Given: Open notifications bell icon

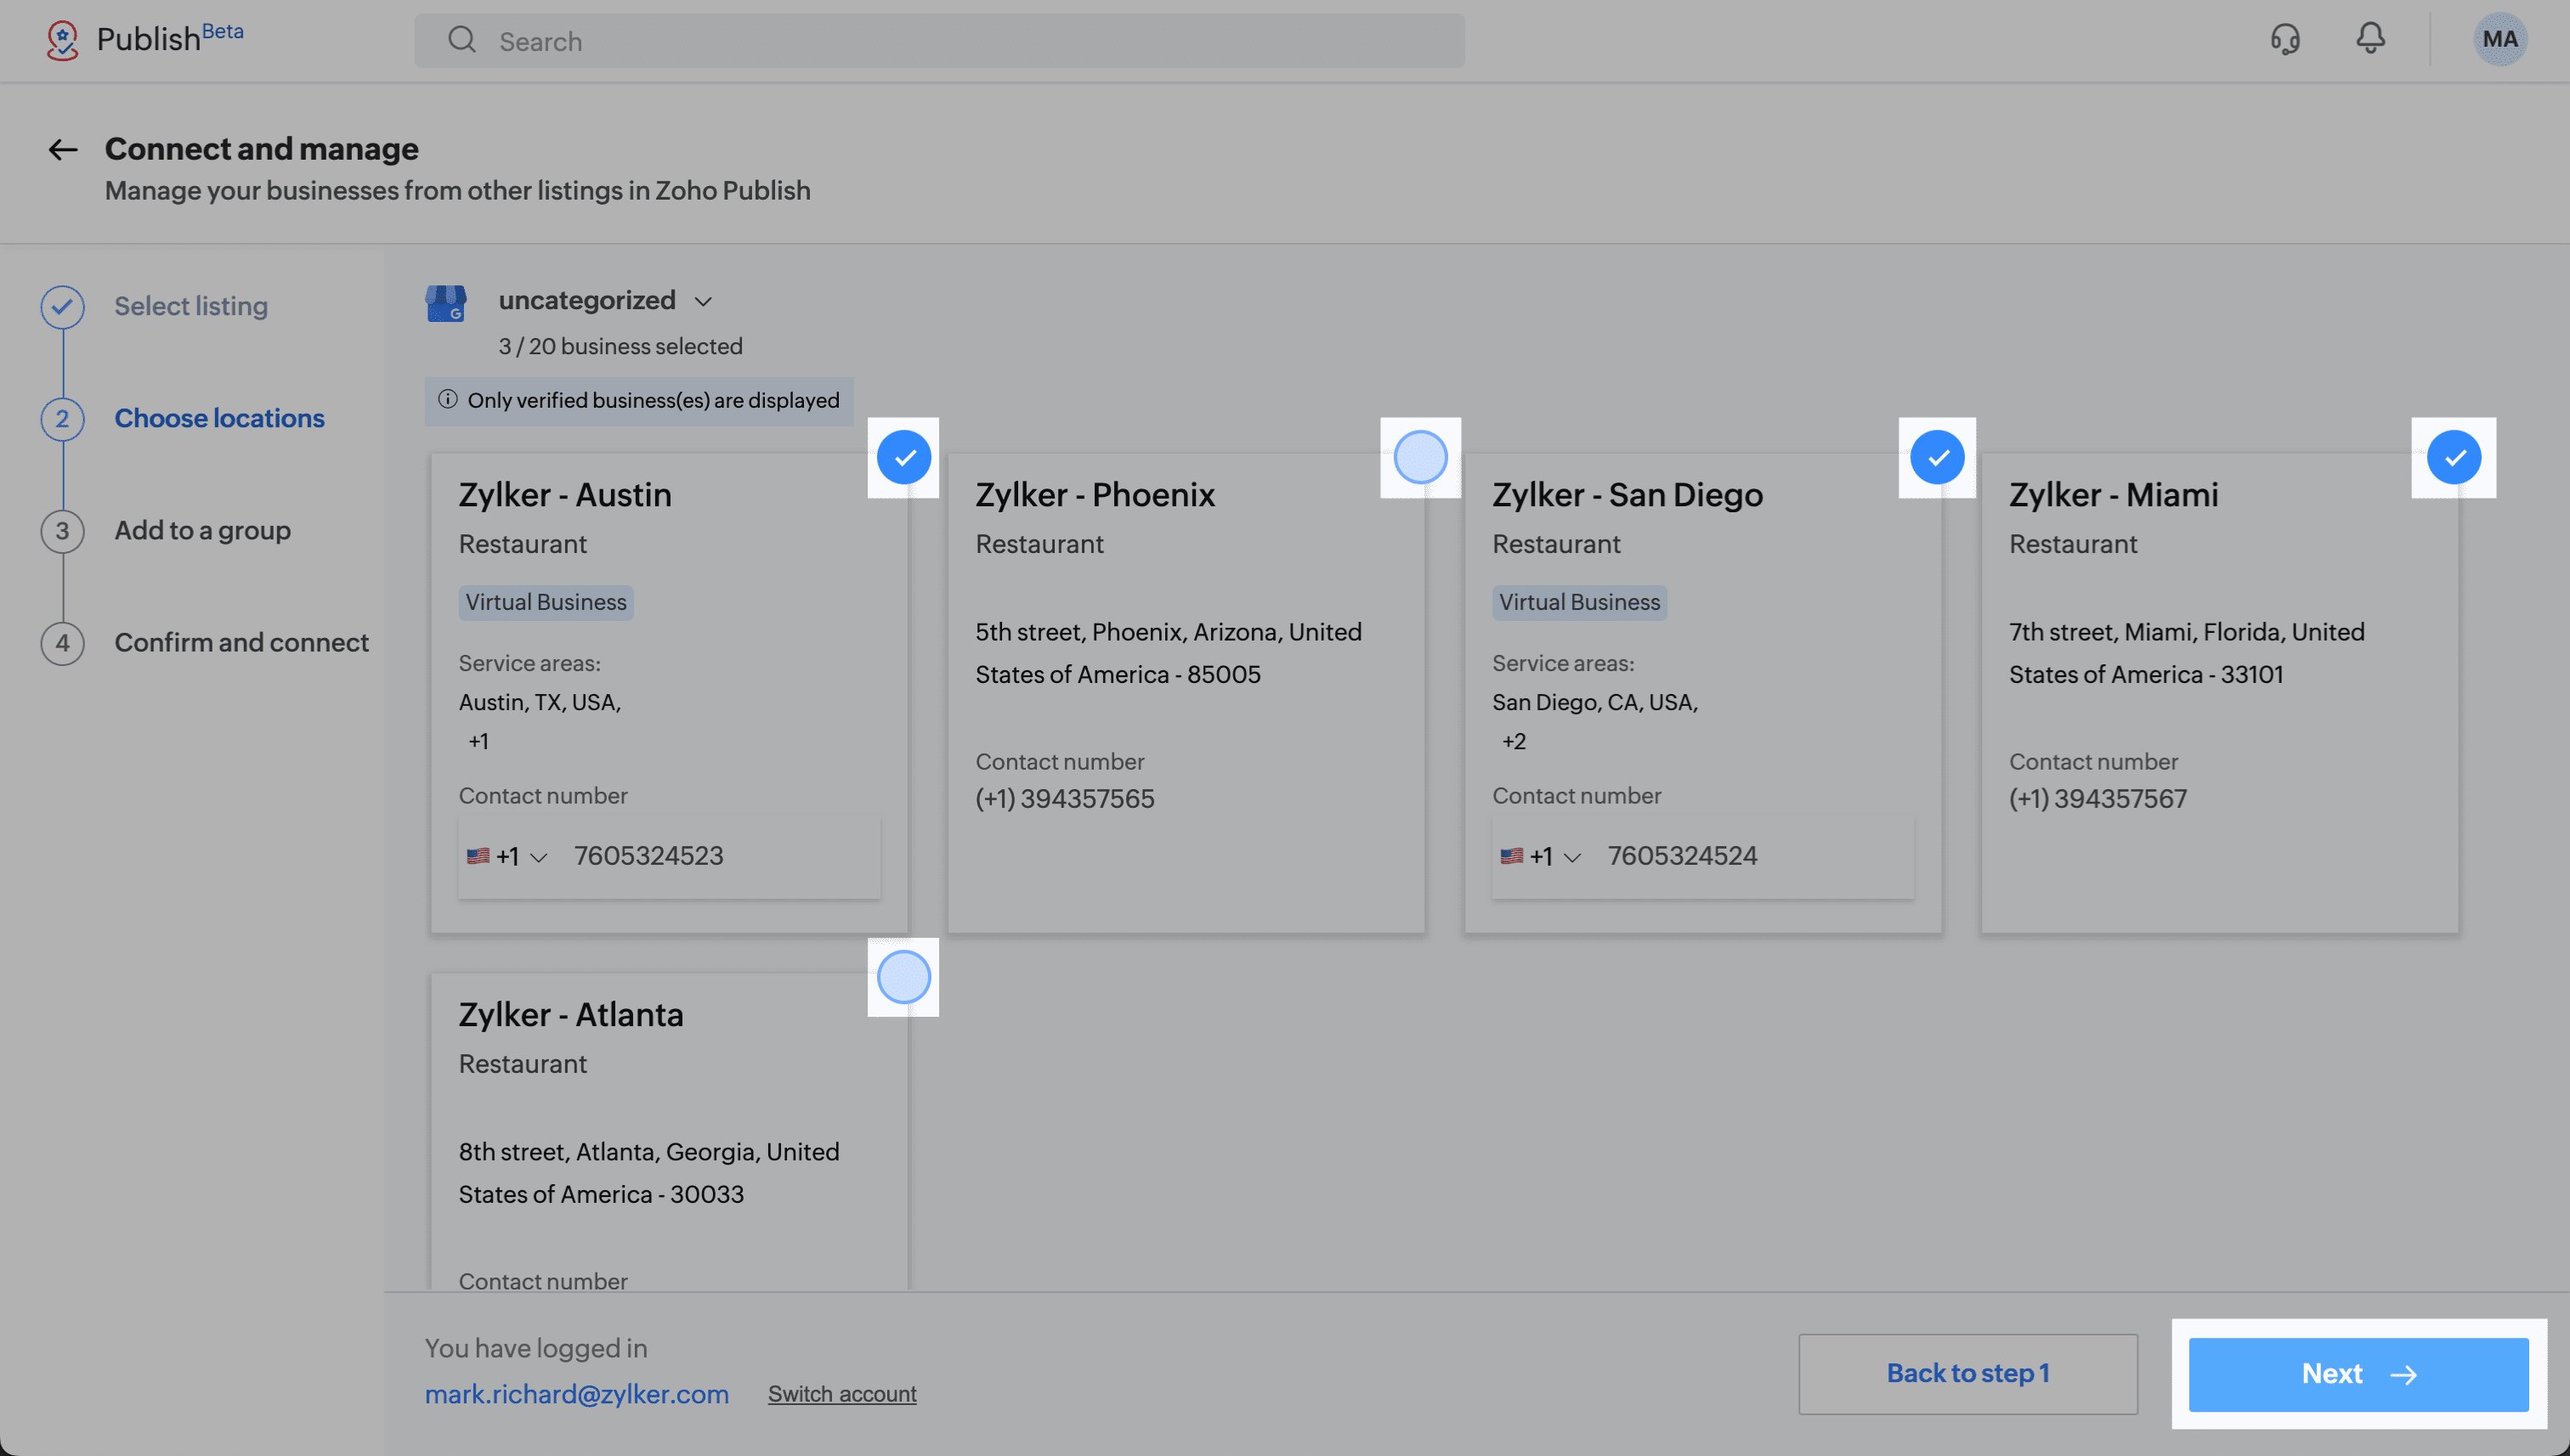Looking at the screenshot, I should point(2370,39).
